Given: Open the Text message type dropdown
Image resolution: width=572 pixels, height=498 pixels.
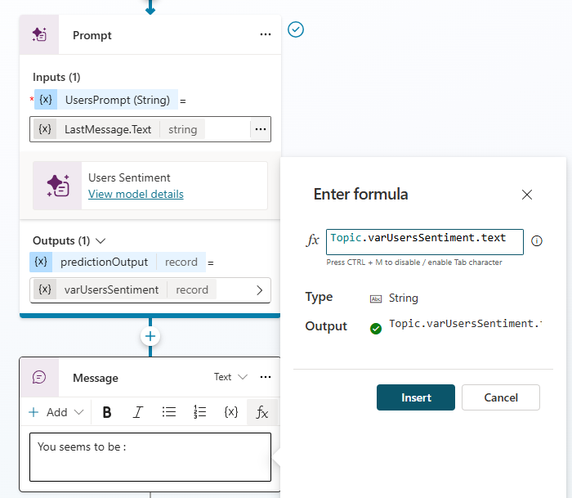Looking at the screenshot, I should pyautogui.click(x=230, y=378).
